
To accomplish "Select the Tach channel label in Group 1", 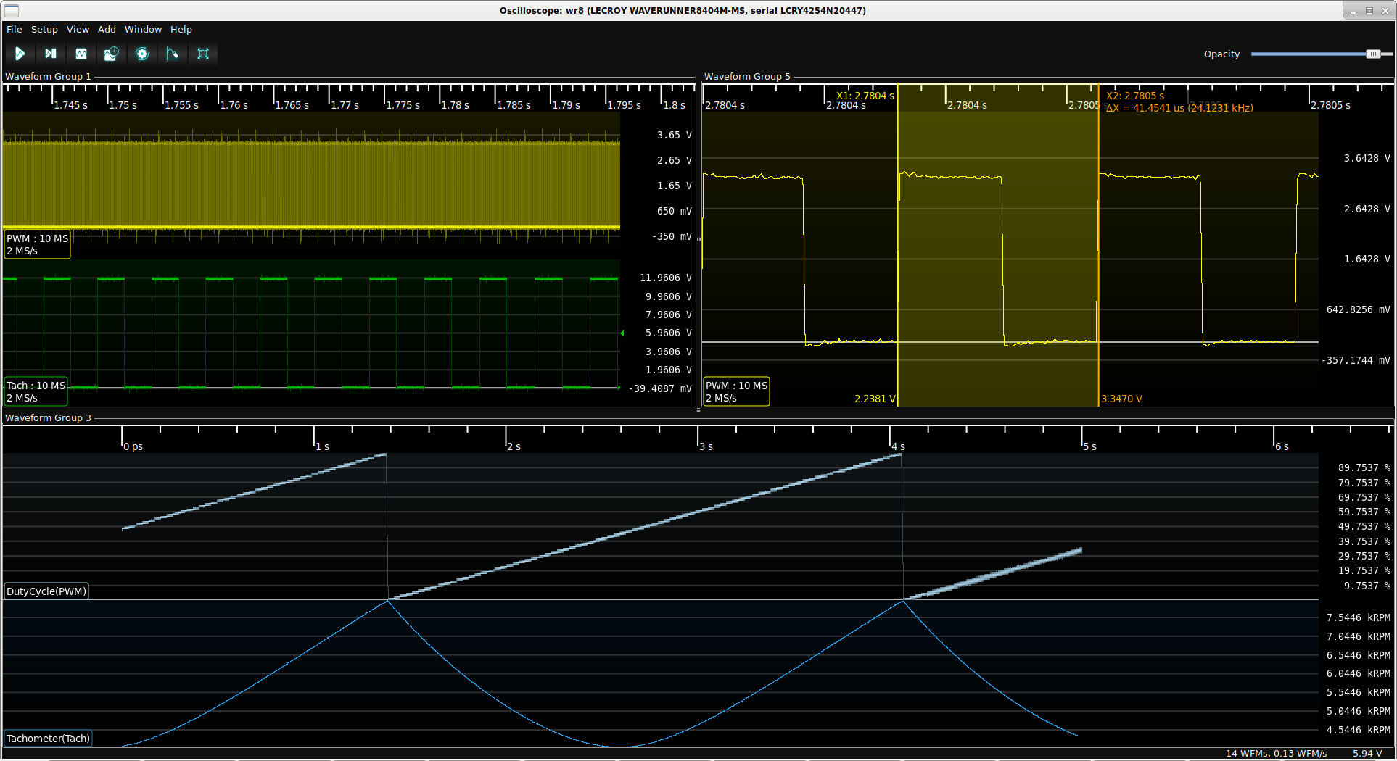I will point(36,391).
